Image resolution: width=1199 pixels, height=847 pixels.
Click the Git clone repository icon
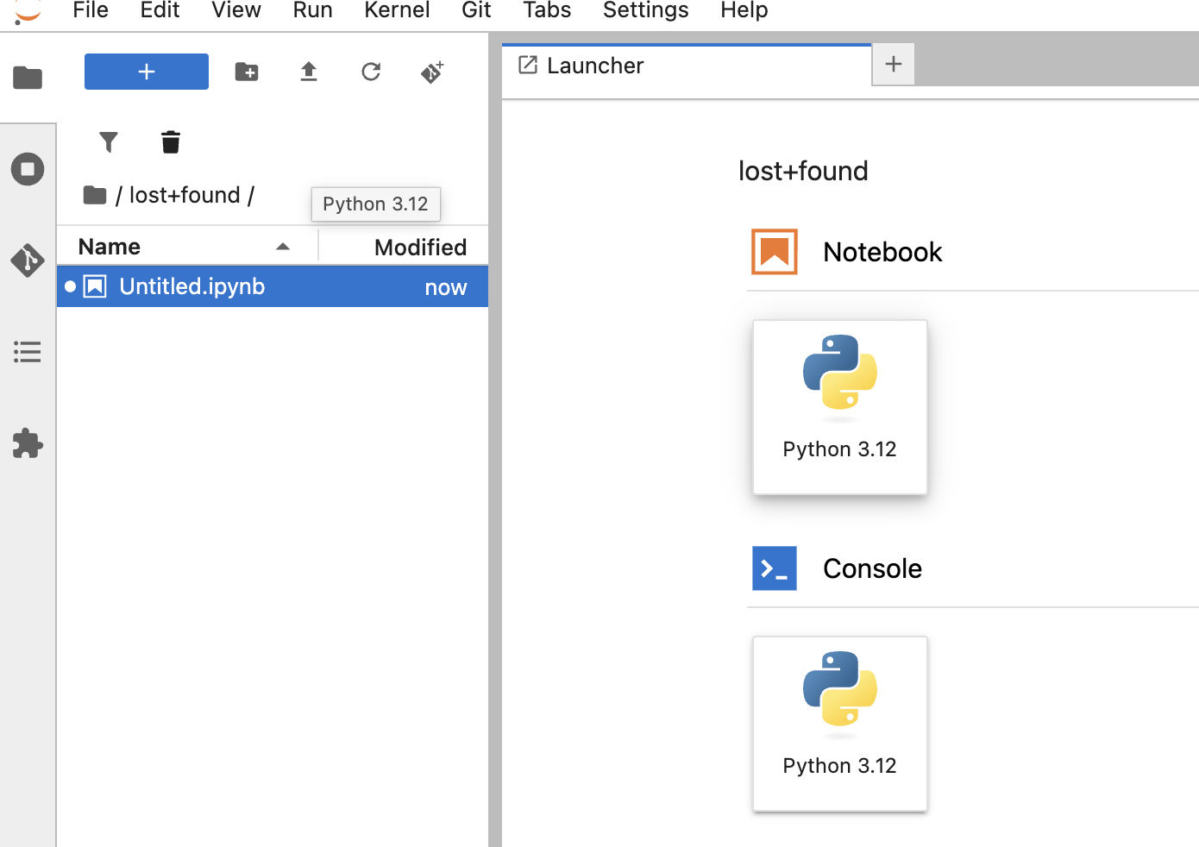[x=432, y=72]
